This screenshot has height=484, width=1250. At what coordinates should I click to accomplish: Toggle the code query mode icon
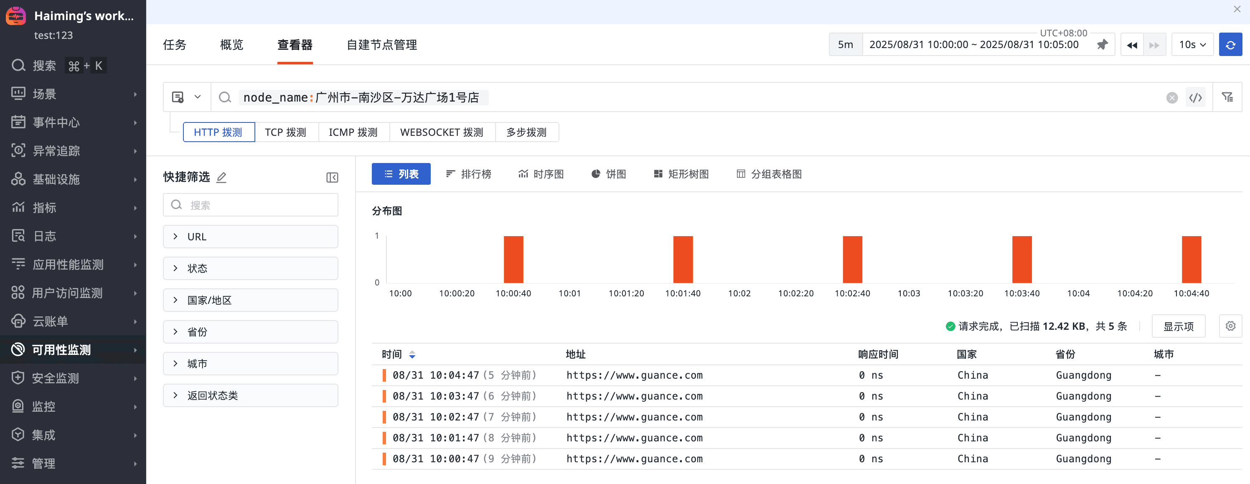(x=1195, y=97)
